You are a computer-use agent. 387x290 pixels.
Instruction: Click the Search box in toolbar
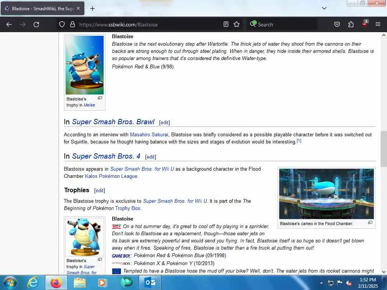coord(281,25)
